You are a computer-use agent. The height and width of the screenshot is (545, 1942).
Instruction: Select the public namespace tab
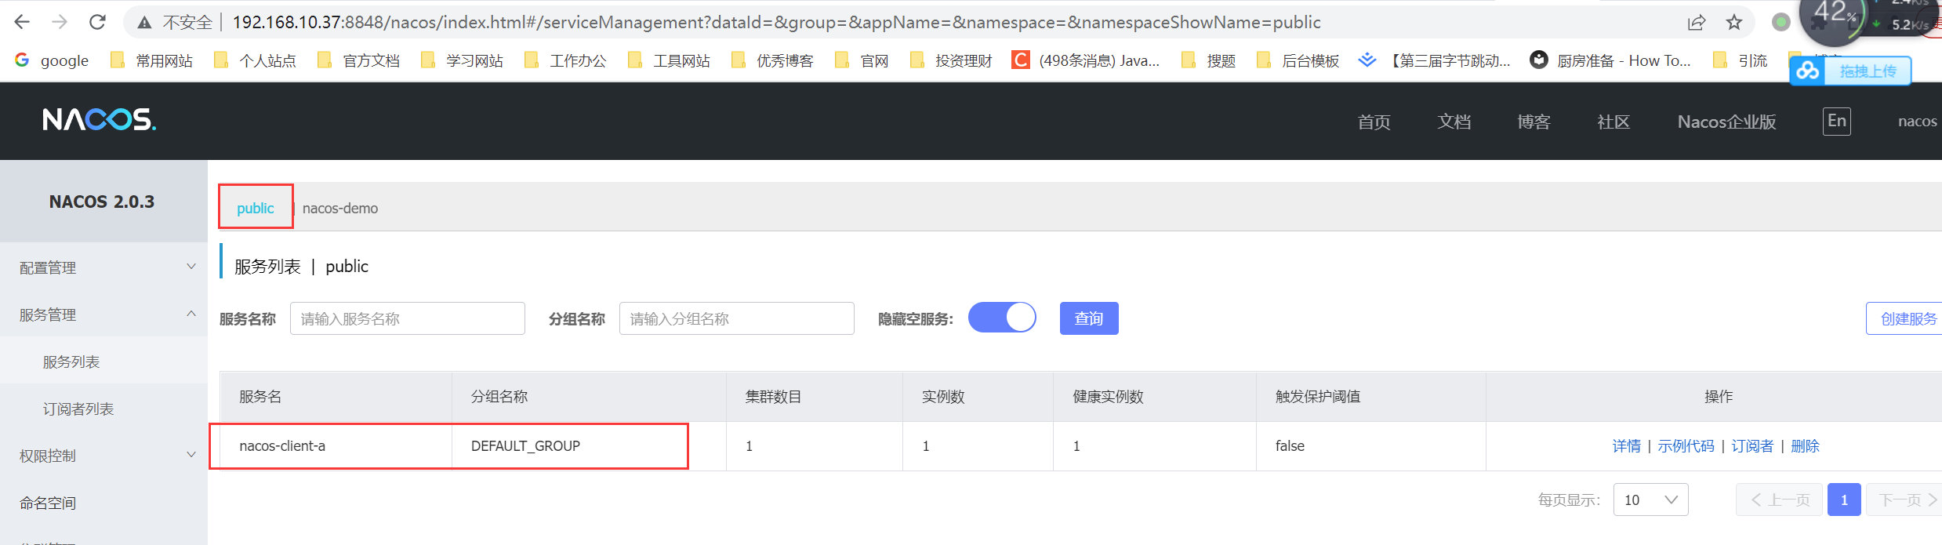pyautogui.click(x=256, y=208)
